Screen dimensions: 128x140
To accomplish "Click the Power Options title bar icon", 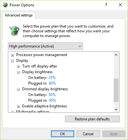I will point(5,5).
